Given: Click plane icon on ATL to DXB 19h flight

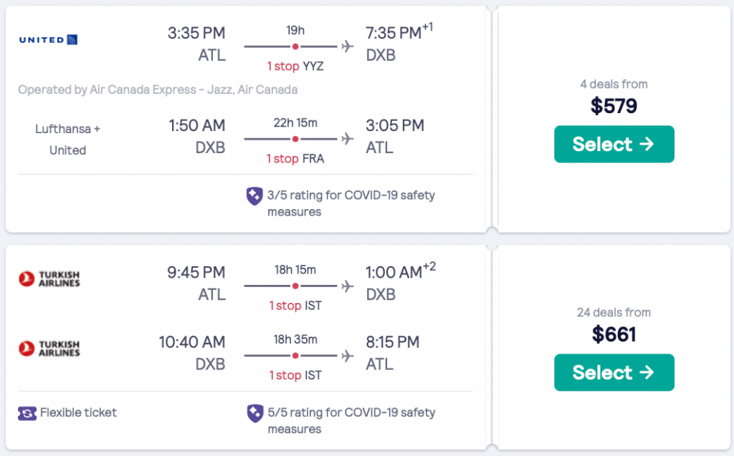Looking at the screenshot, I should click(348, 47).
